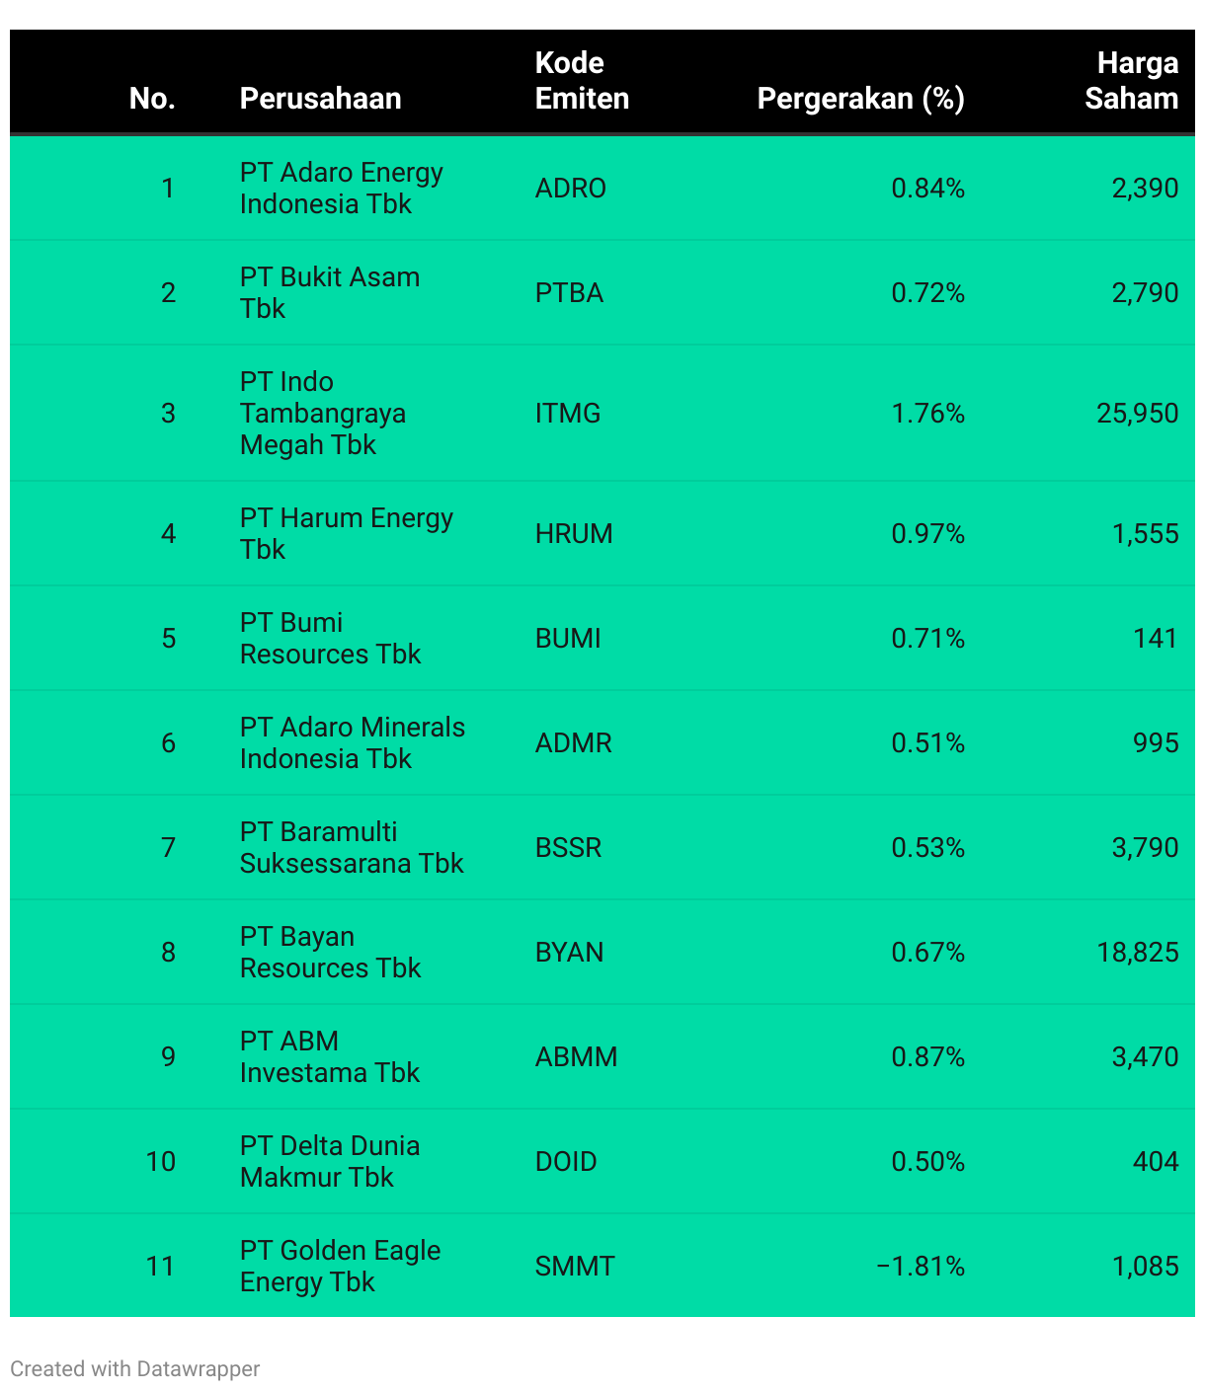Click the No. column header
The height and width of the screenshot is (1392, 1205).
coord(152,99)
